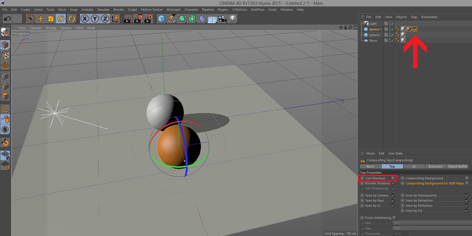The image size is (472, 236).
Task: Switch to the Basic tab
Action: [370, 166]
